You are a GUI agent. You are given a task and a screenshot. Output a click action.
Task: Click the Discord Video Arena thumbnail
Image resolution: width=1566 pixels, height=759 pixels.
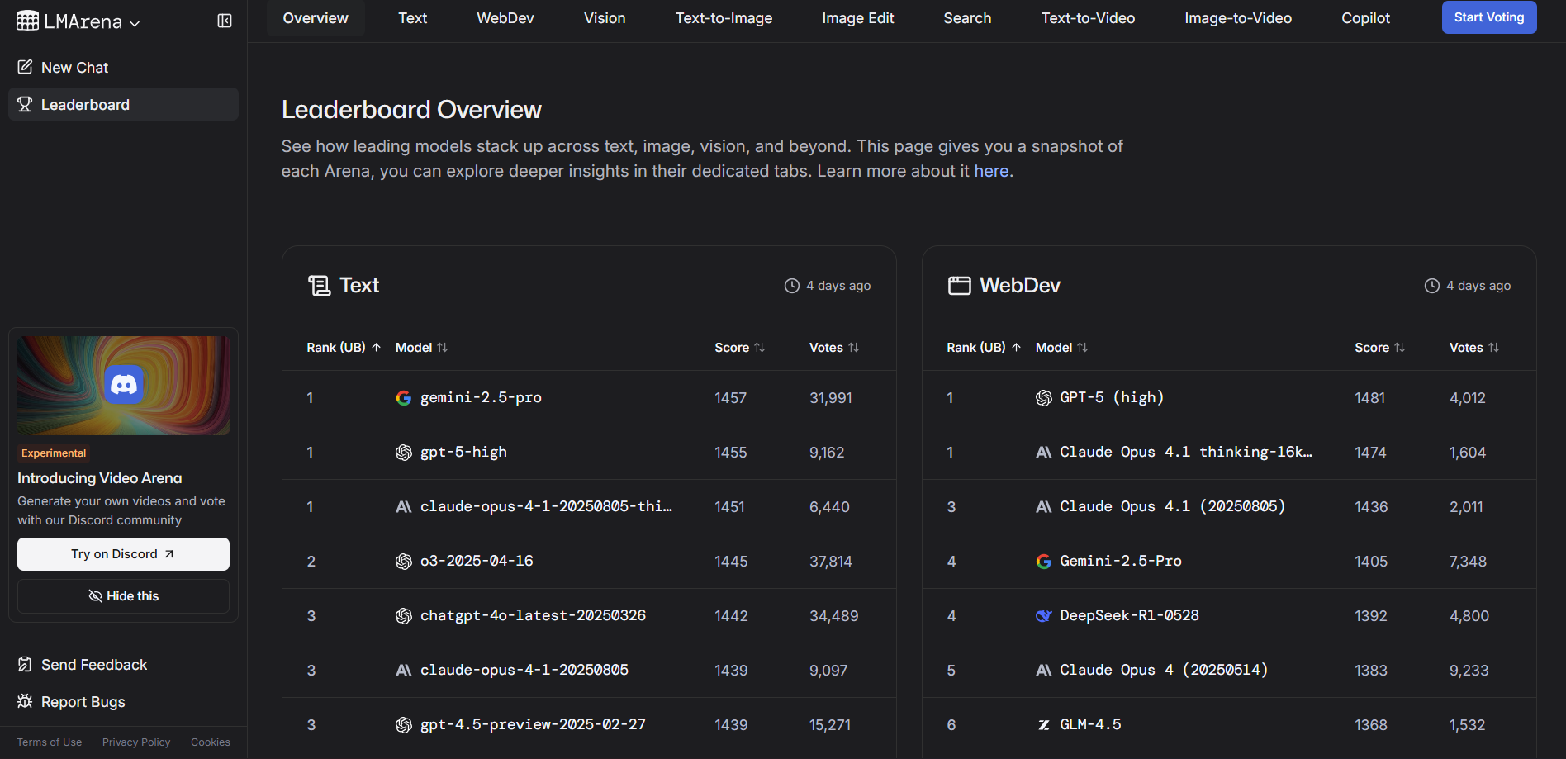[123, 385]
